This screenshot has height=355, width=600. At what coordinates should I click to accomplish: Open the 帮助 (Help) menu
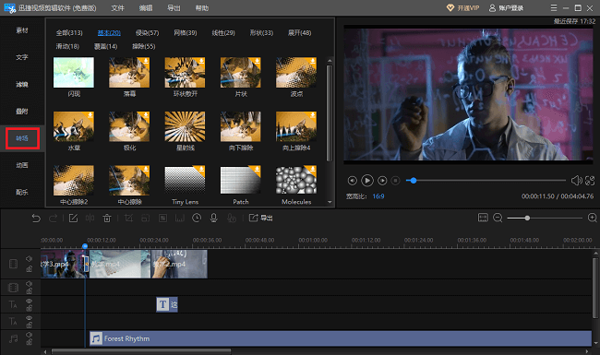point(201,7)
